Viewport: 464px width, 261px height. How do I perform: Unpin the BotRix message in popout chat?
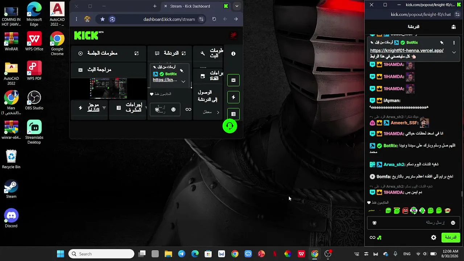(442, 43)
